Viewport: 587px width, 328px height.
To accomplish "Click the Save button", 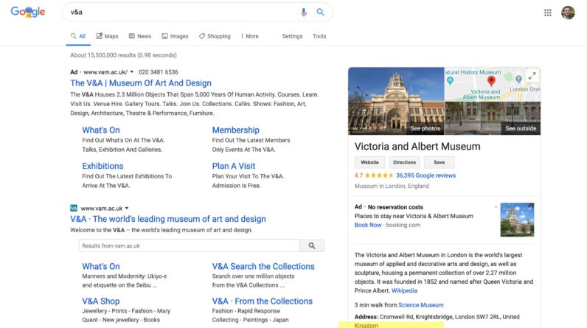I will 439,162.
